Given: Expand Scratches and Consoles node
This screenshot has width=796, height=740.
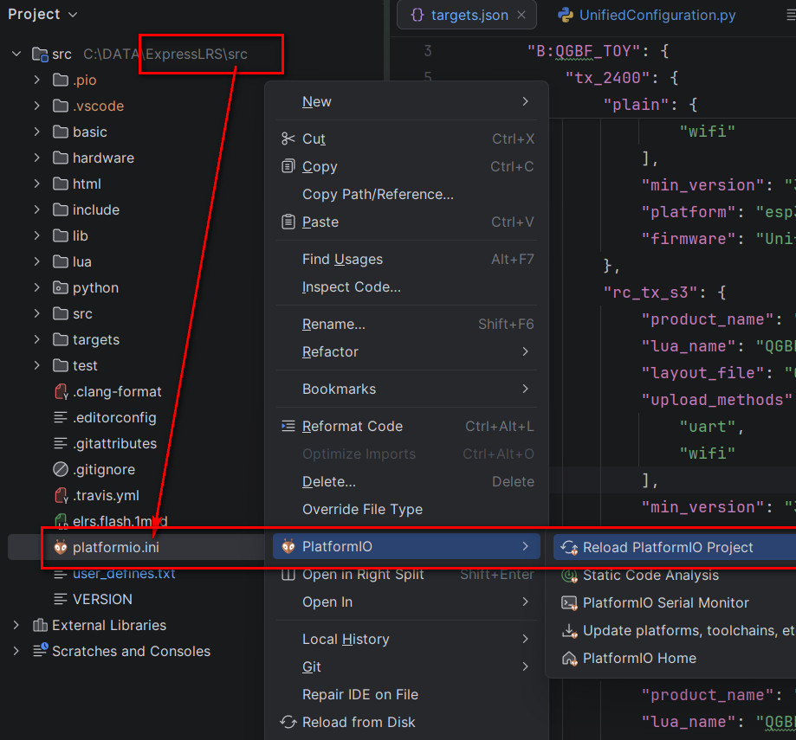Looking at the screenshot, I should click(16, 651).
